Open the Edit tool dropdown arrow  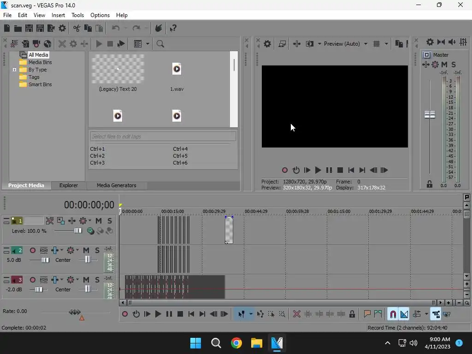point(251,314)
